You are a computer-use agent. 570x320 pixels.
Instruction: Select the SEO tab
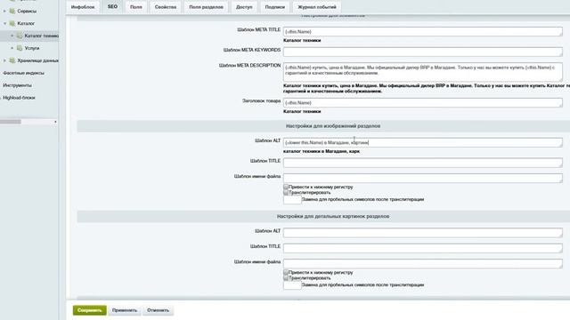tap(112, 6)
